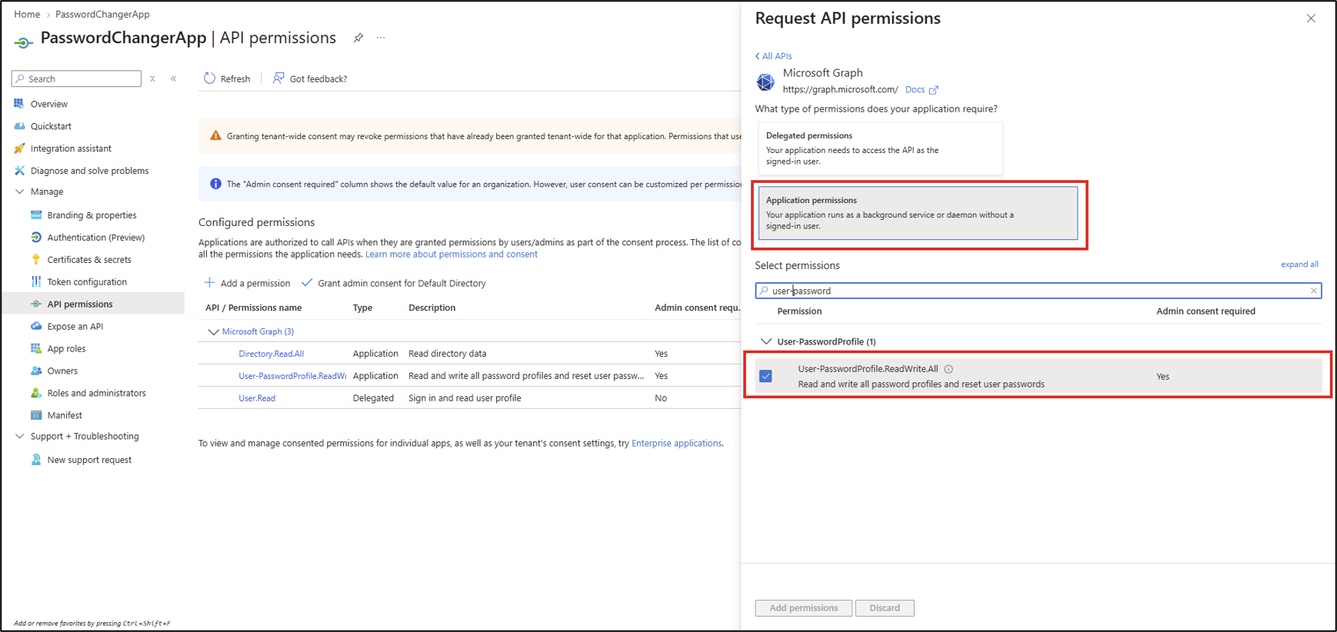Click the Got feedback? button
Screen dimensions: 1337x632
tap(309, 78)
